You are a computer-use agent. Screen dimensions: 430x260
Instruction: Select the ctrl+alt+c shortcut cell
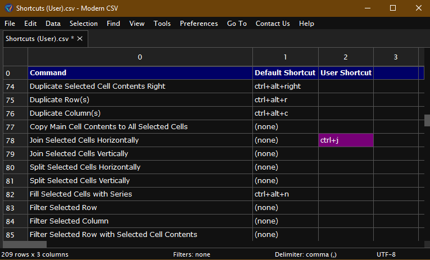(285, 113)
